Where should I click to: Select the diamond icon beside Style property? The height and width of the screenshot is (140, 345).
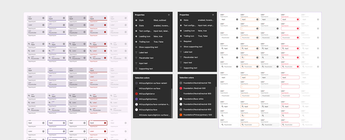coord(136,20)
